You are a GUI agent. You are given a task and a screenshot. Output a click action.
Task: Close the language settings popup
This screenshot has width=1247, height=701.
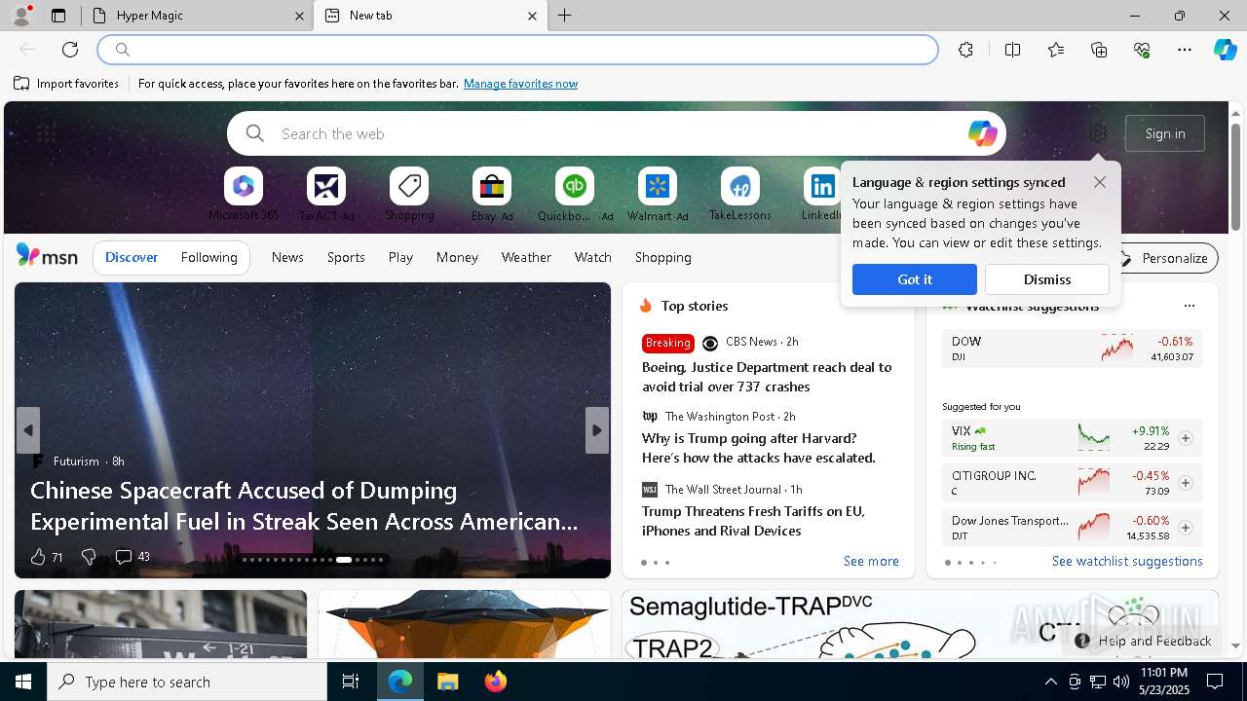click(x=1100, y=182)
